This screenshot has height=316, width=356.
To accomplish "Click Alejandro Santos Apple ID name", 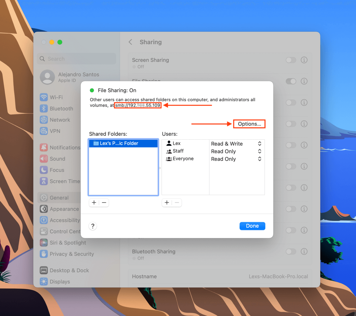I will coord(79,74).
